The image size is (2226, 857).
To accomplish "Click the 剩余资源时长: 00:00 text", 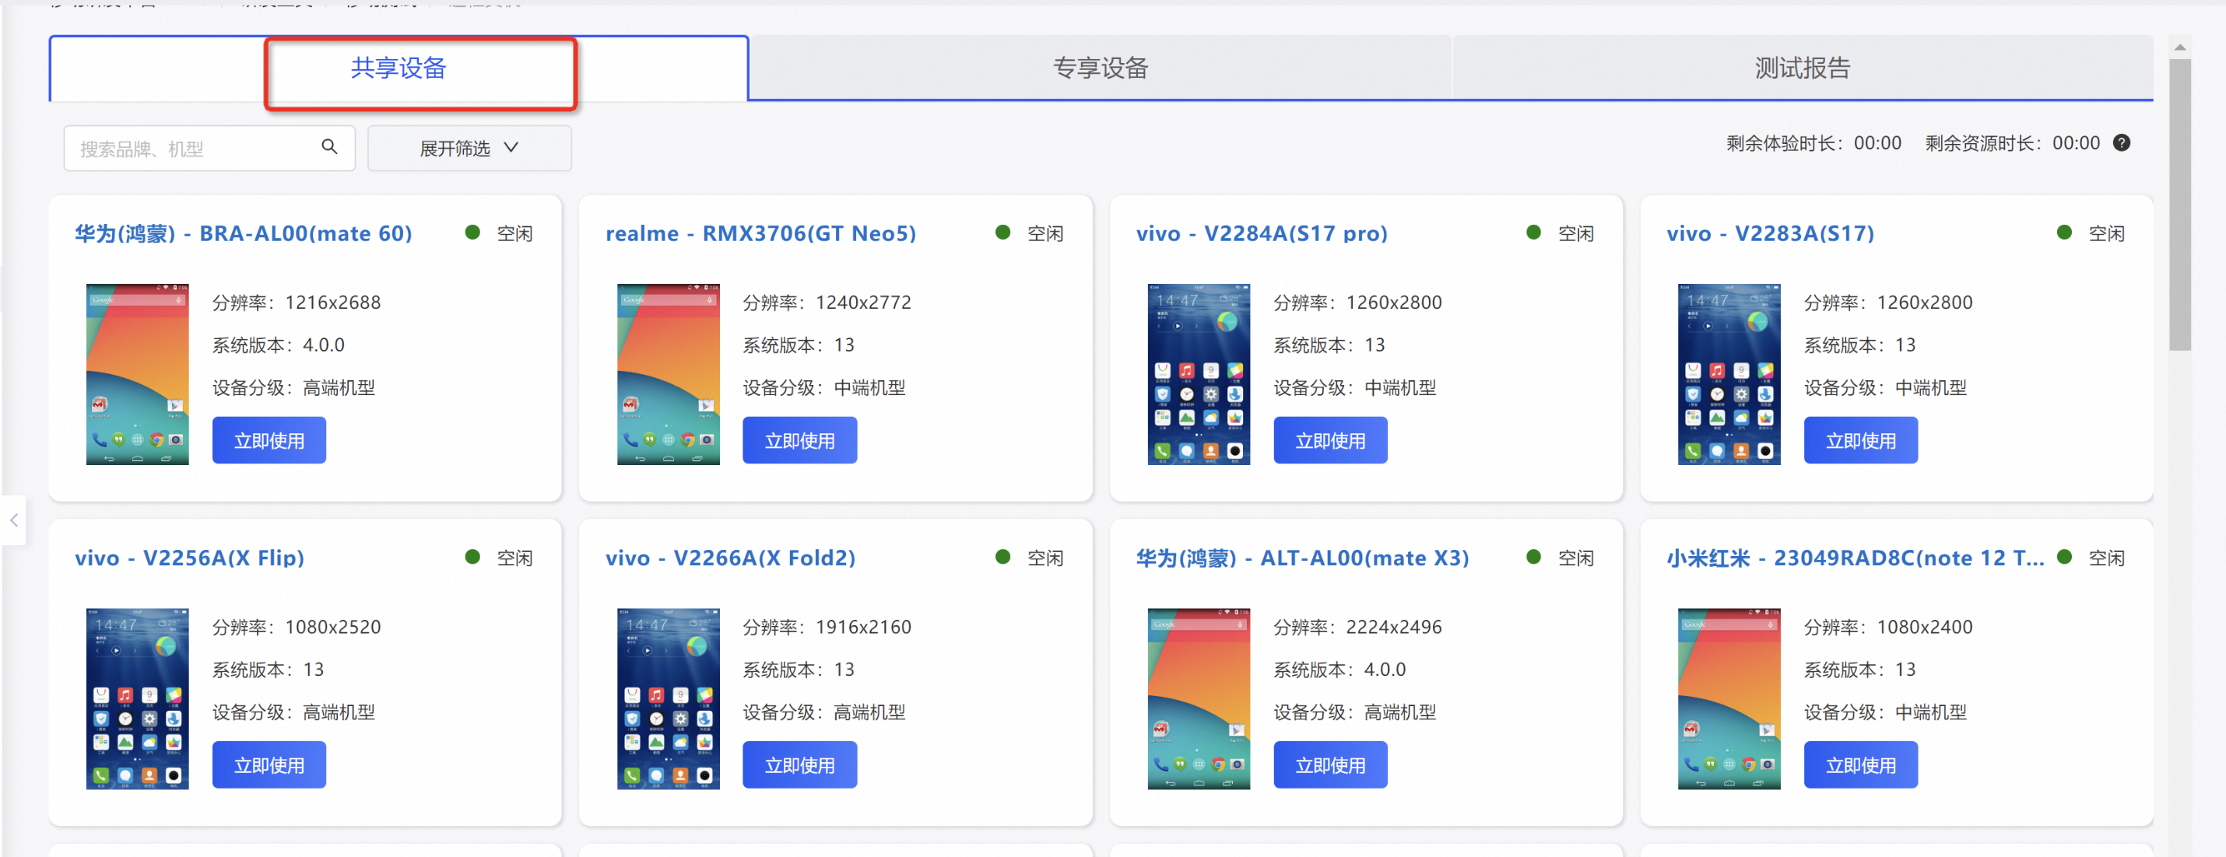I will [x=2013, y=143].
